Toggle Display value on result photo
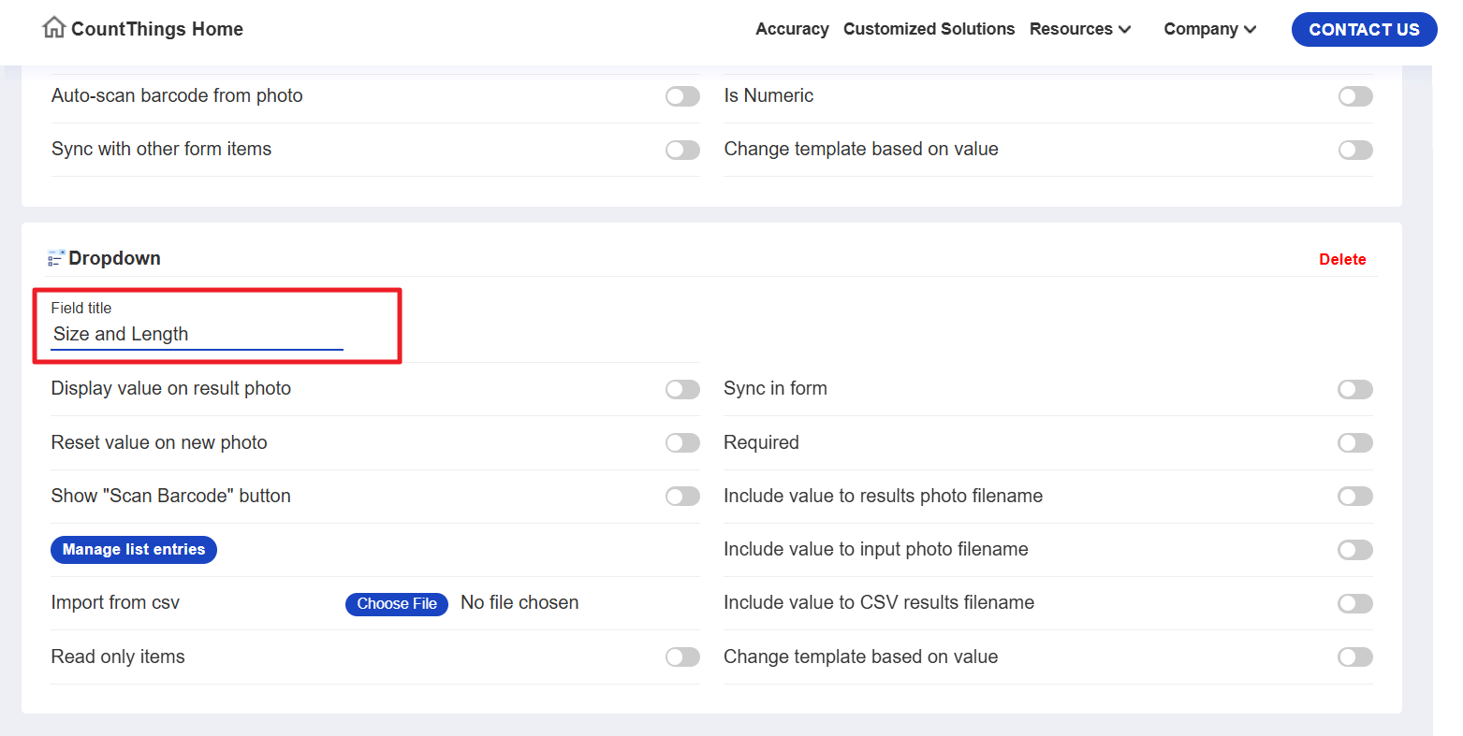This screenshot has width=1463, height=736. pyautogui.click(x=682, y=390)
